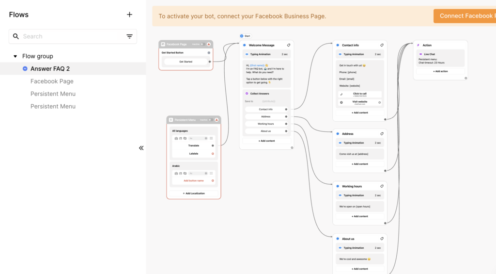Screen dimensions: 496x274
Task: Click the plus icon to add flow
Action: 129,15
